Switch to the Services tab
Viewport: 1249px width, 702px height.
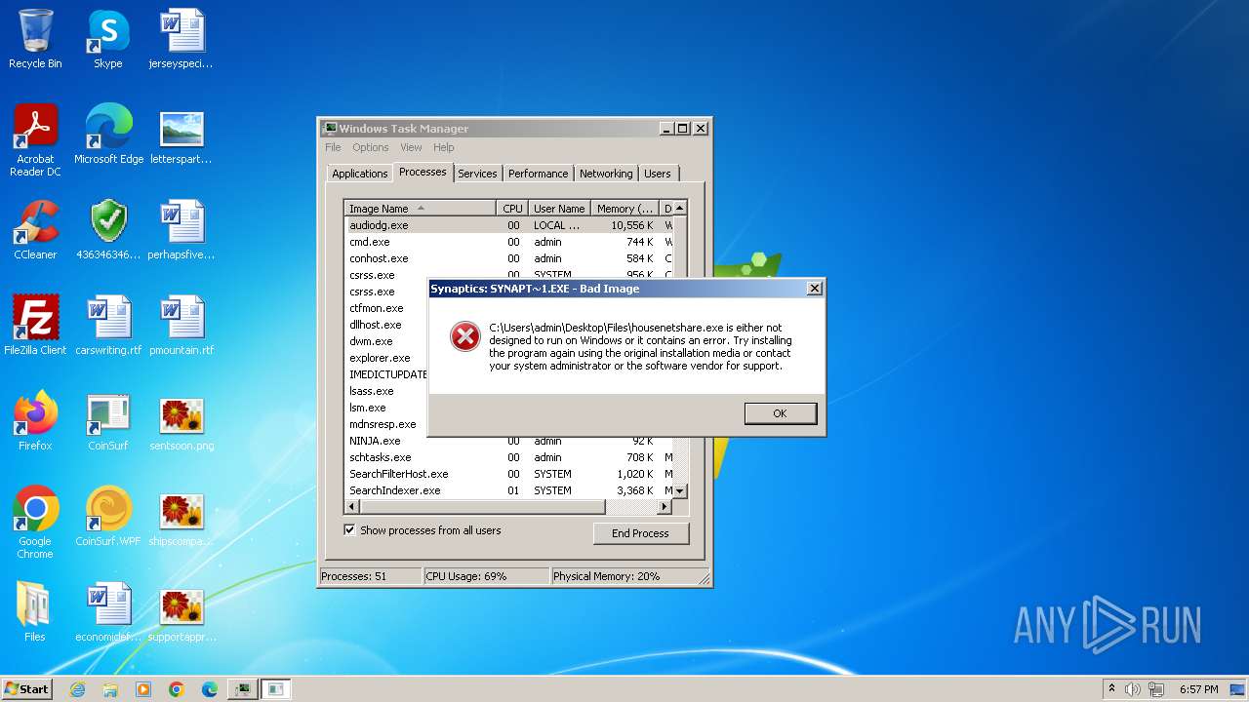(x=477, y=174)
